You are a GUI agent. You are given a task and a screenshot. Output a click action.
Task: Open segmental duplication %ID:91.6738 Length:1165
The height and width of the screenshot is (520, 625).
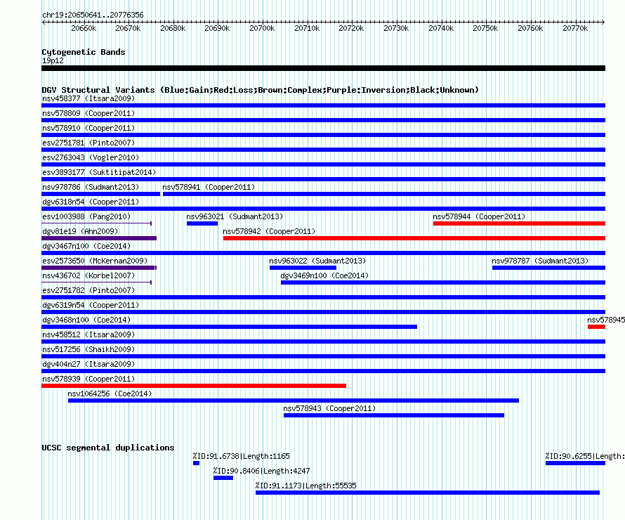196,463
